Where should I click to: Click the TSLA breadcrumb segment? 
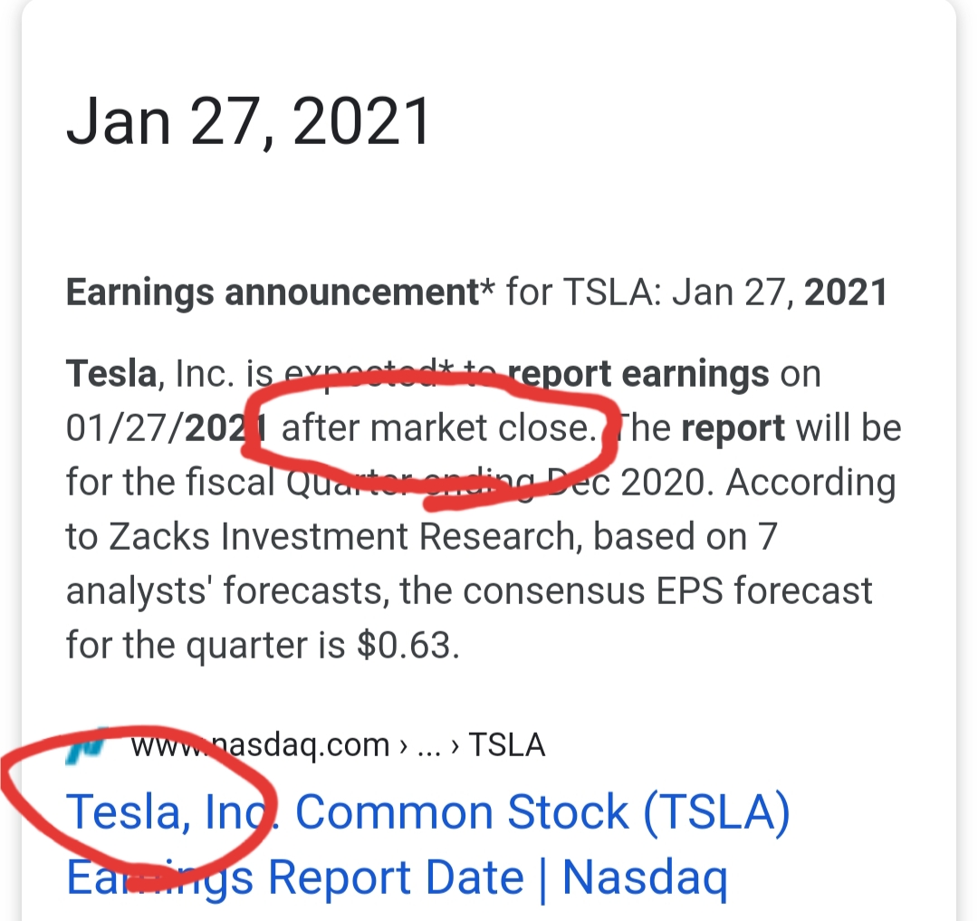(x=507, y=745)
